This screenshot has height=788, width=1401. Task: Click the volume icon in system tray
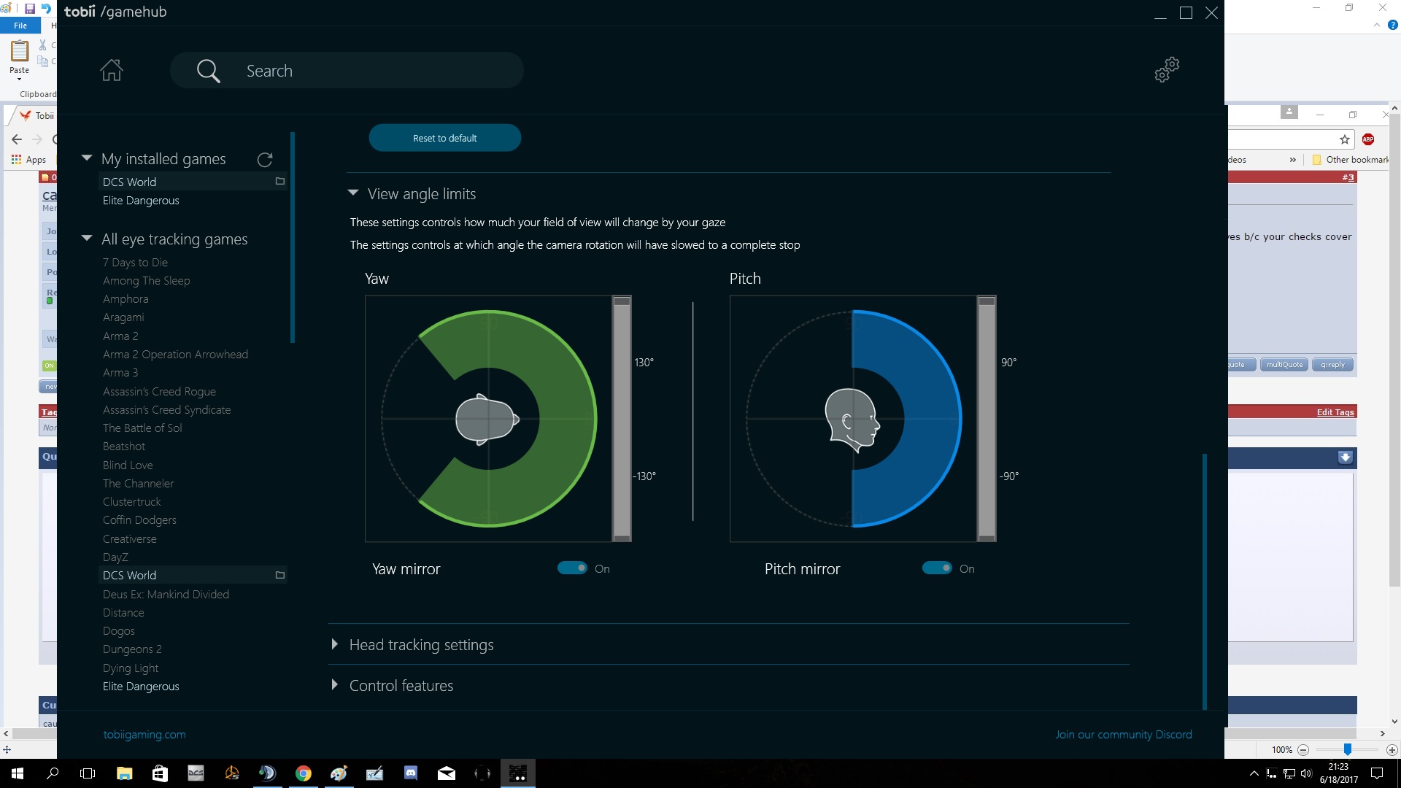[1306, 773]
